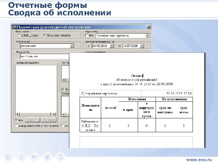This screenshot has height=163, width=218.
Task: Click the dialog title bar form icon
Action: click(x=14, y=27)
